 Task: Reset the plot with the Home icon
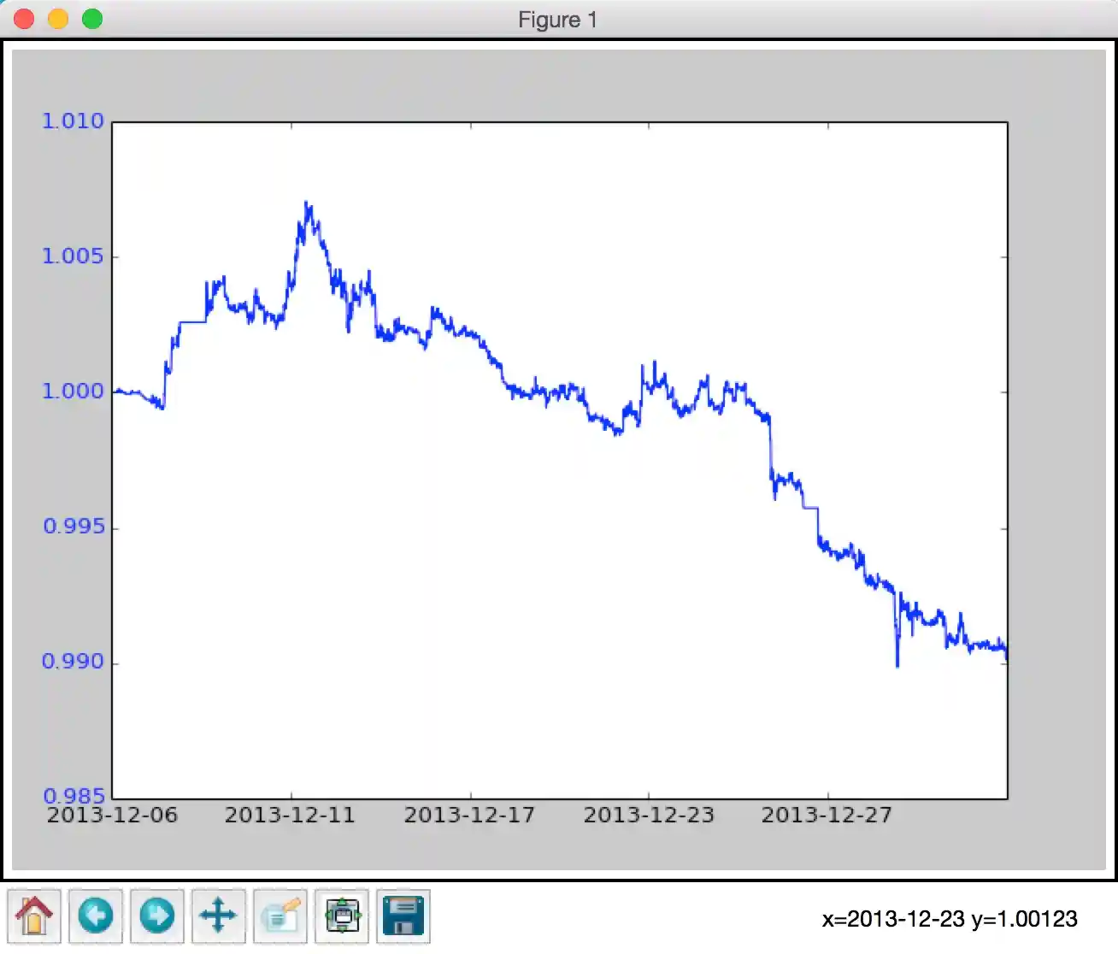click(34, 916)
